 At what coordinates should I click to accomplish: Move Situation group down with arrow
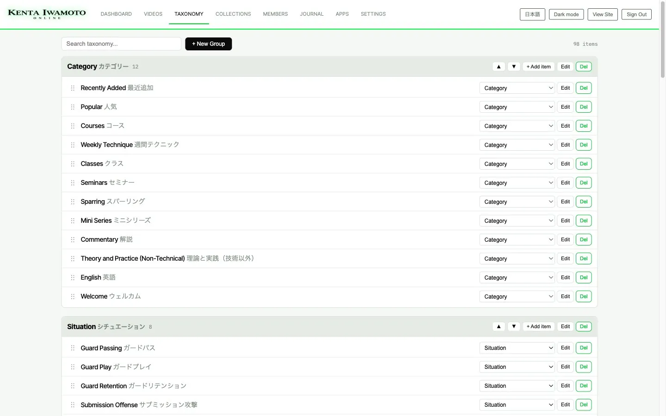pos(514,326)
